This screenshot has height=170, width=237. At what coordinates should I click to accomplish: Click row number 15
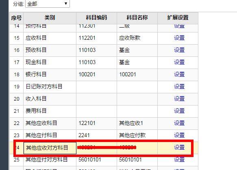click(17, 38)
